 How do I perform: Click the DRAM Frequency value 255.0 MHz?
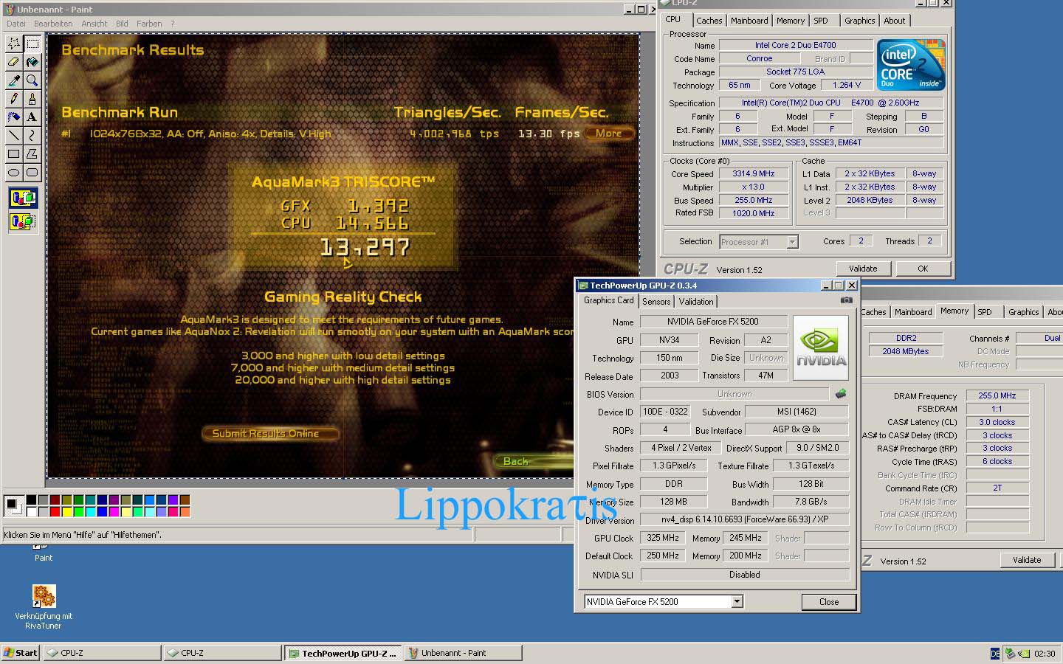pos(997,395)
